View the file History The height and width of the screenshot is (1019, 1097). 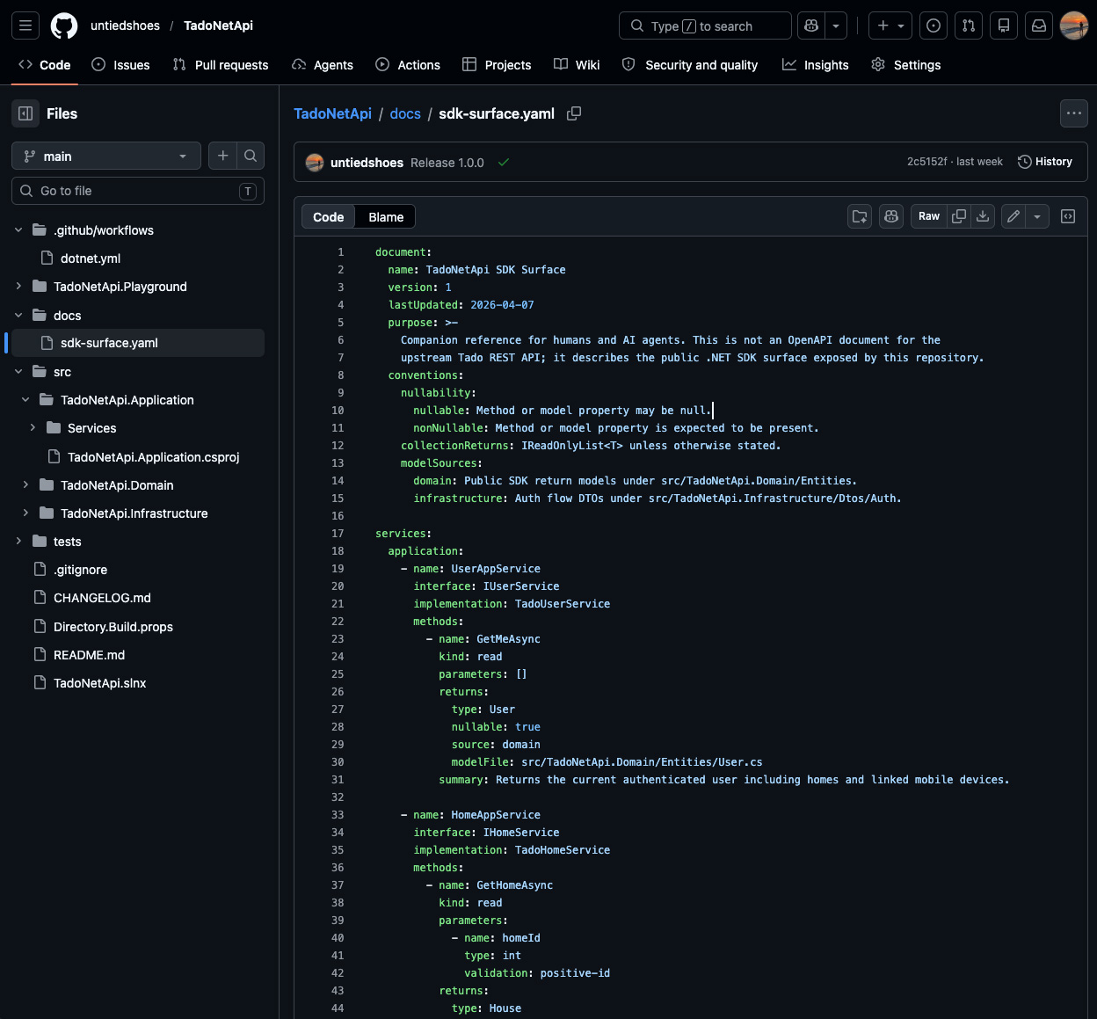1045,162
